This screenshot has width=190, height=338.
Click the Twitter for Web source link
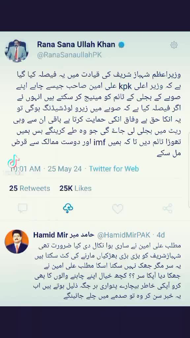click(x=114, y=169)
